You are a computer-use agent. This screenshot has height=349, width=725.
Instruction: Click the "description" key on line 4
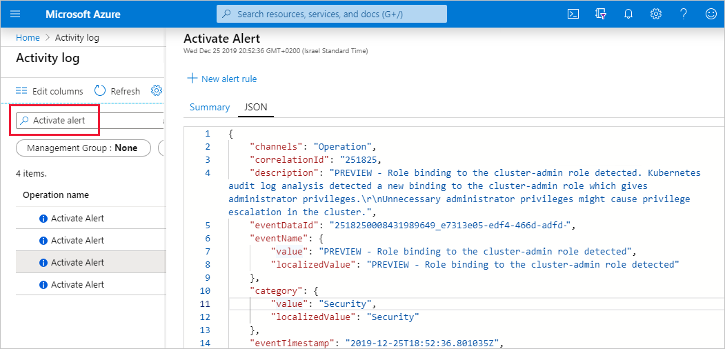[x=284, y=173]
